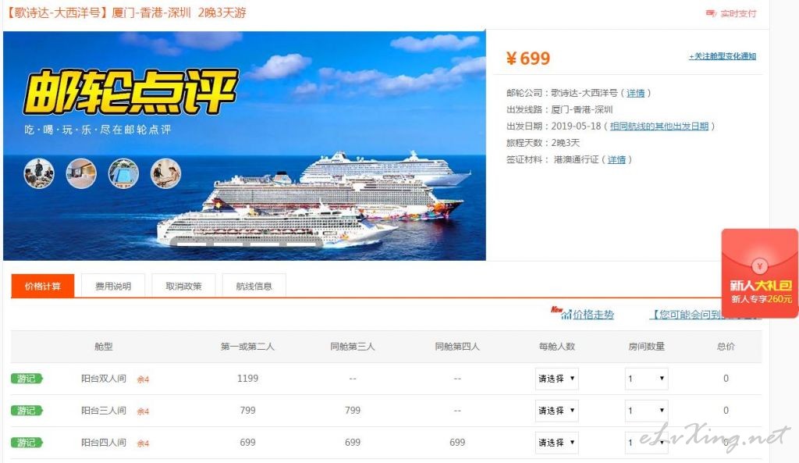Image resolution: width=799 pixels, height=463 pixels.
Task: Open the 新人大礼包 red envelope
Action: coord(760,273)
